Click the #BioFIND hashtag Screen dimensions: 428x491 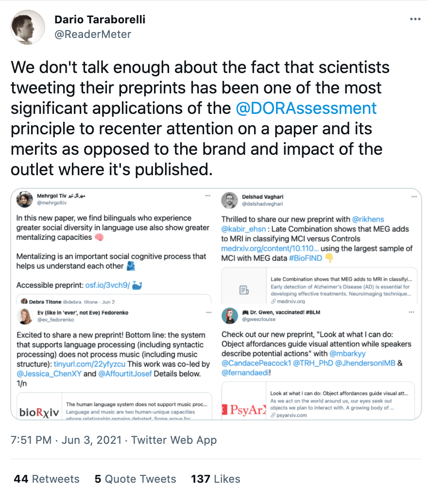tap(305, 258)
